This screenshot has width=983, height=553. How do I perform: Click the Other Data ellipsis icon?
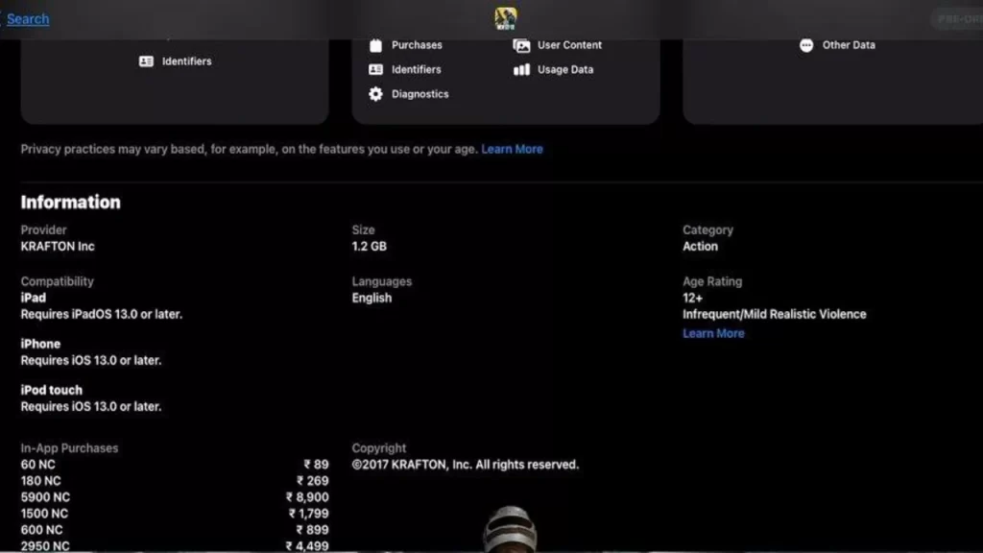point(806,45)
